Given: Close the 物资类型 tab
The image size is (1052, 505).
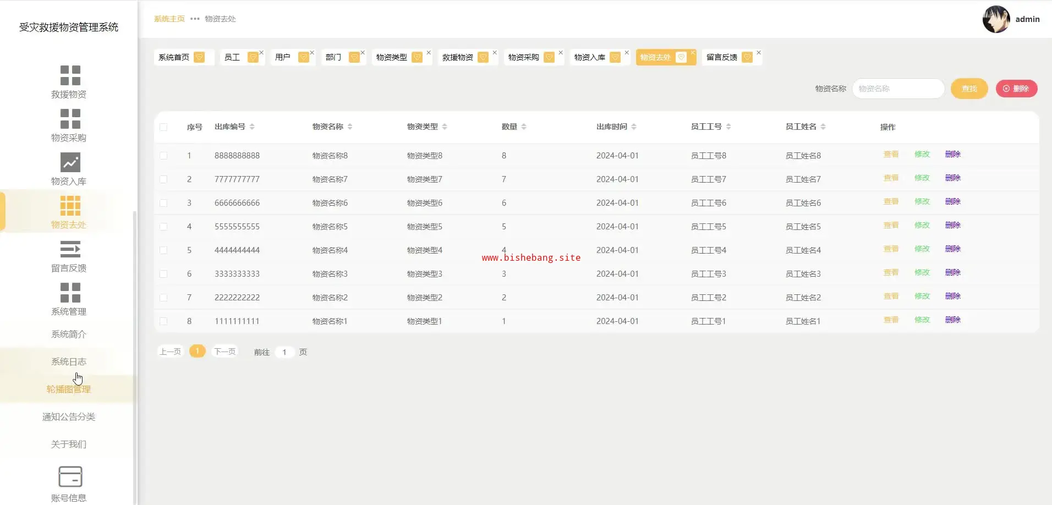Looking at the screenshot, I should coord(429,53).
